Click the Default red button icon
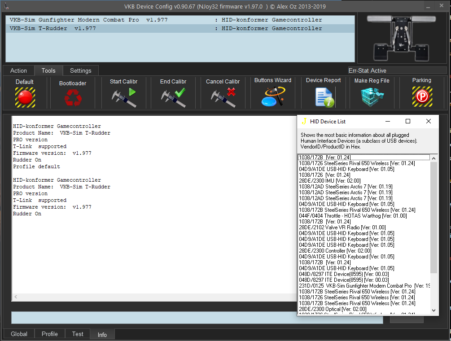This screenshot has height=341, width=451. 25,97
